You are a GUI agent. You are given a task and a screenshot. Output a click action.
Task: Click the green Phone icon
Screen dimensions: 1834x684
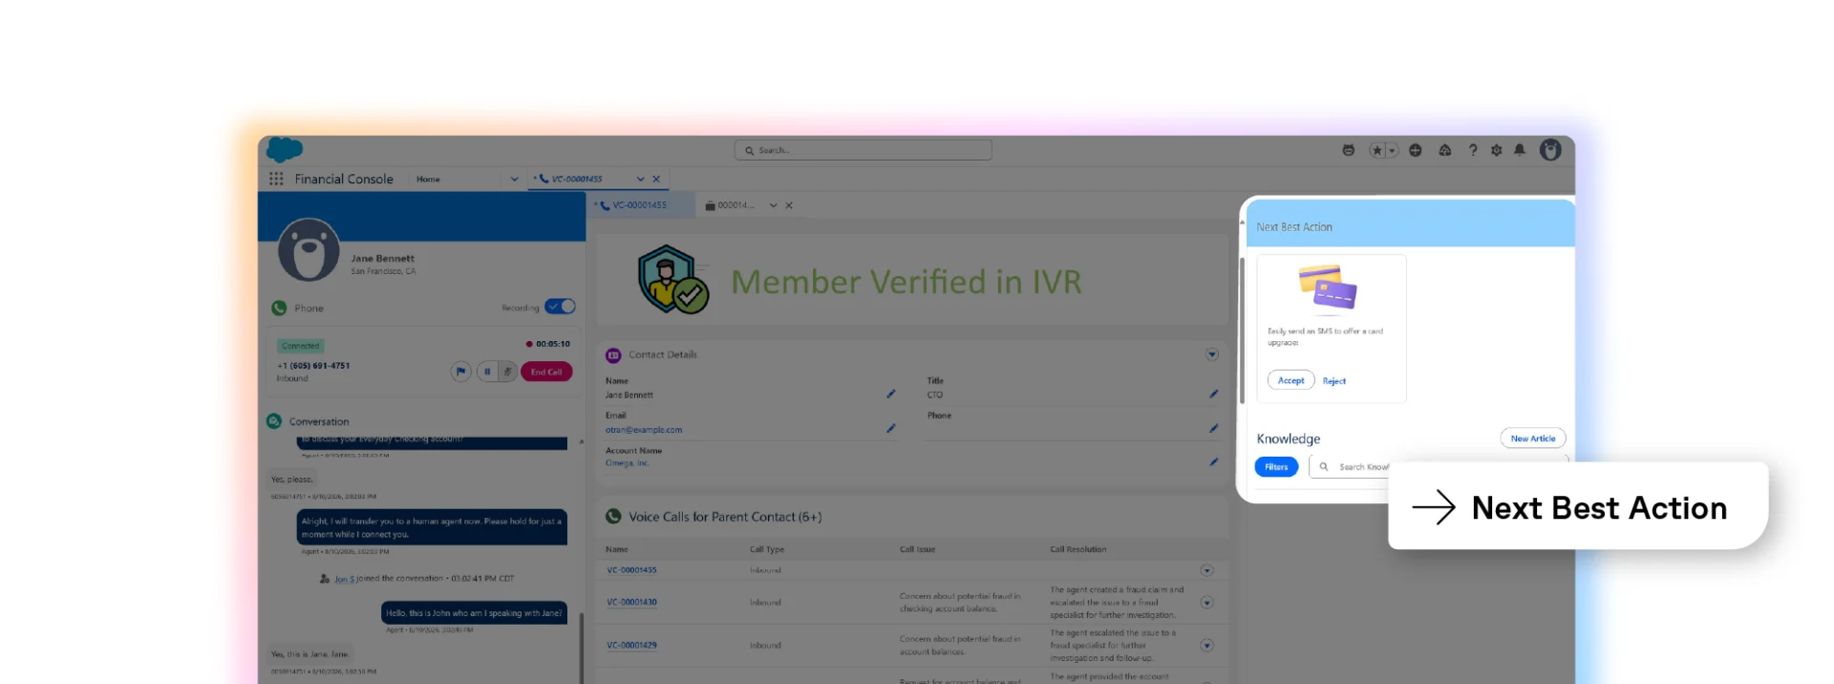[x=279, y=308]
